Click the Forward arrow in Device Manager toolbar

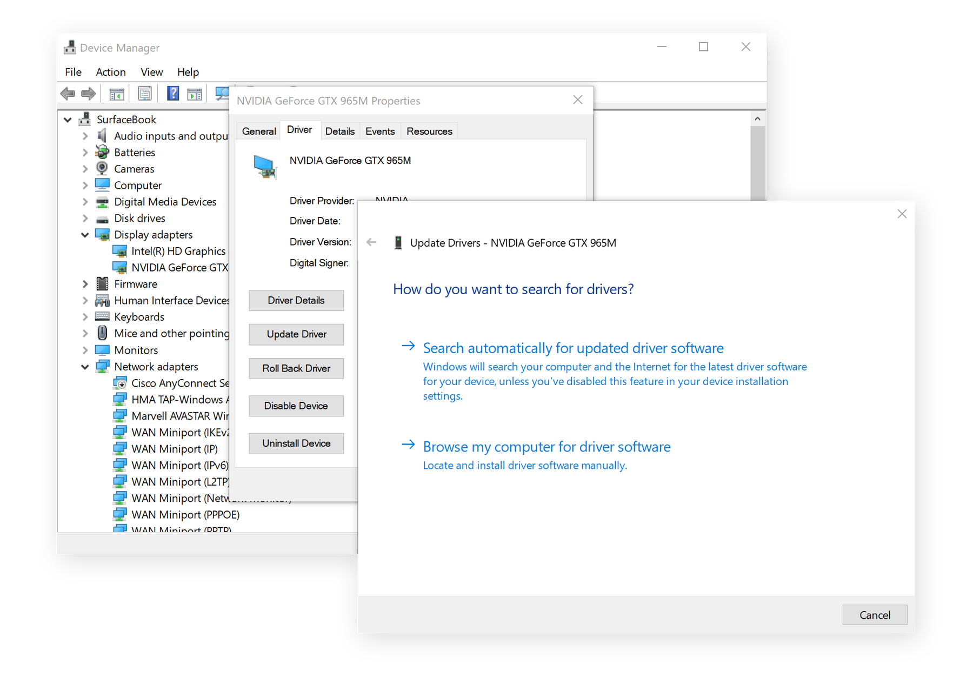click(88, 94)
